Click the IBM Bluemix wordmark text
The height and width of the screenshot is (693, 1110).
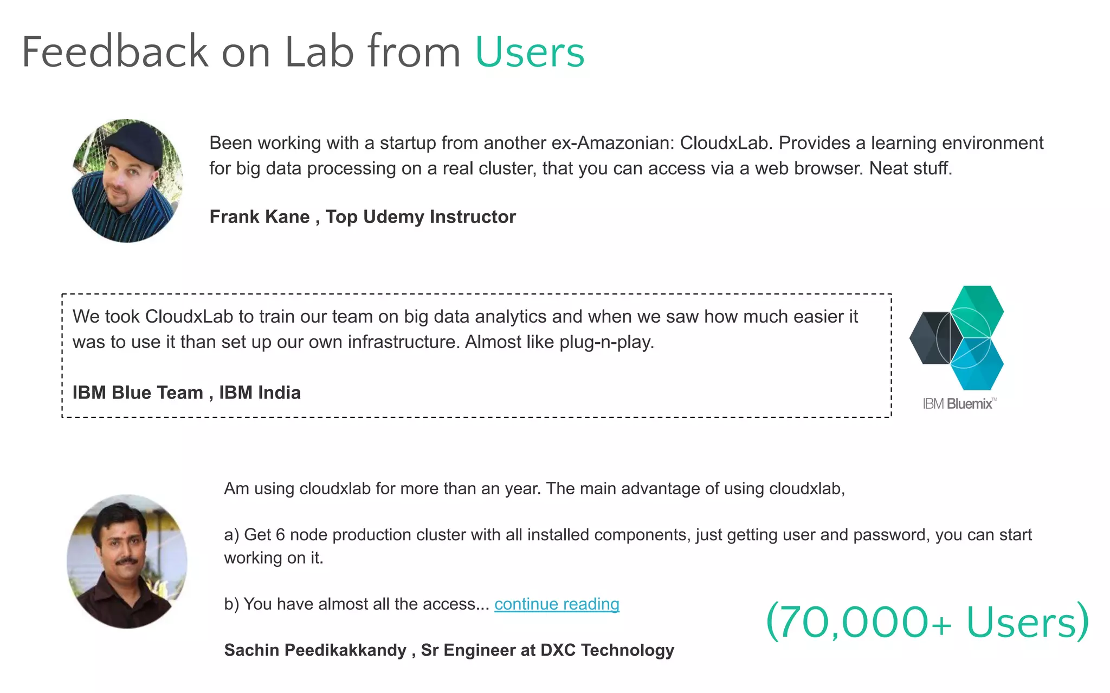(958, 404)
